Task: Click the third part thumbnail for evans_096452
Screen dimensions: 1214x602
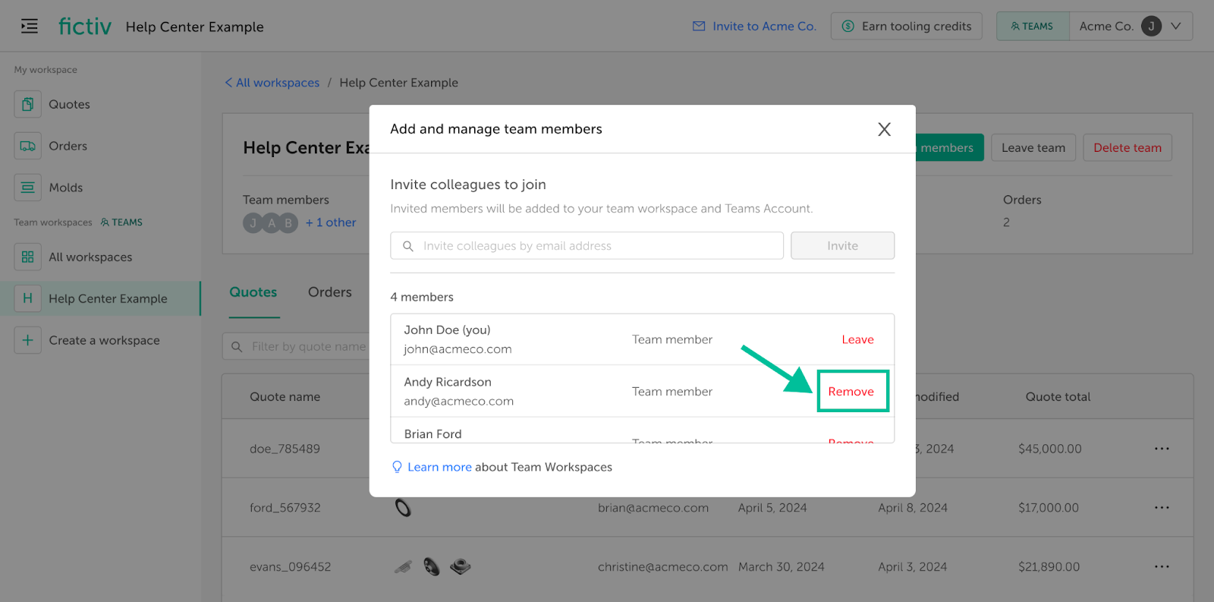Action: coord(461,566)
